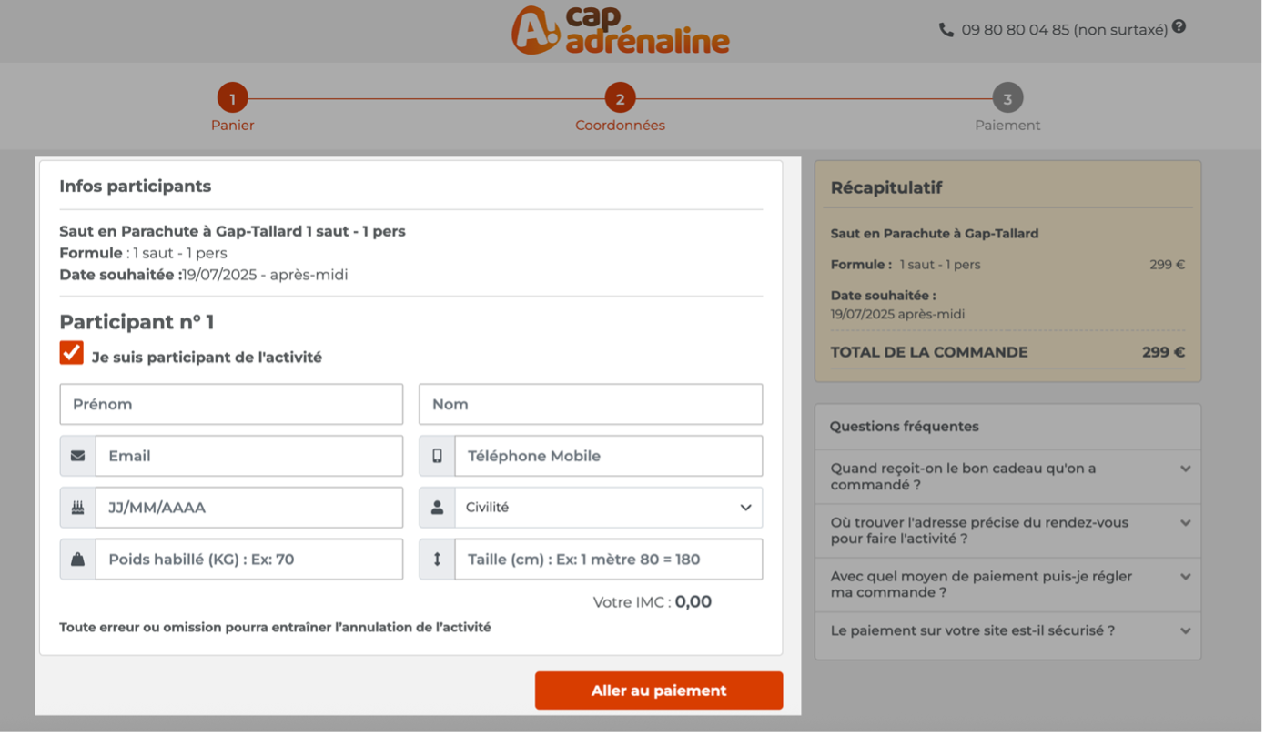Click the height arrow icon beside Taille

437,560
